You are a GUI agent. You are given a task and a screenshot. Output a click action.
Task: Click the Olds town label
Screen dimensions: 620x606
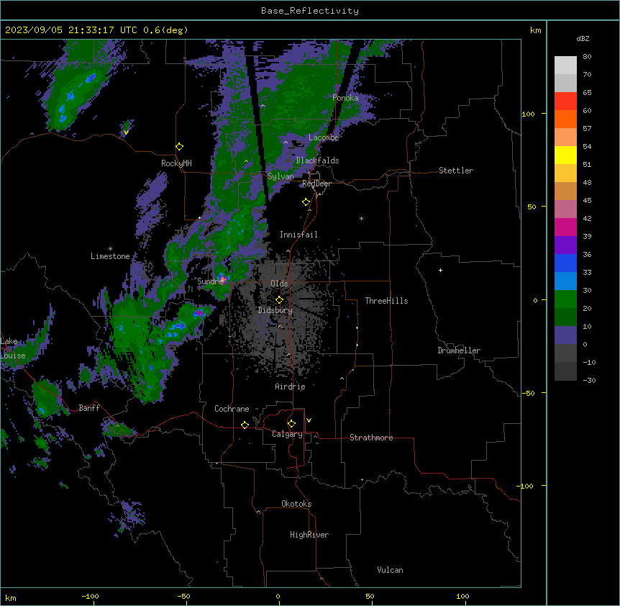click(x=279, y=284)
